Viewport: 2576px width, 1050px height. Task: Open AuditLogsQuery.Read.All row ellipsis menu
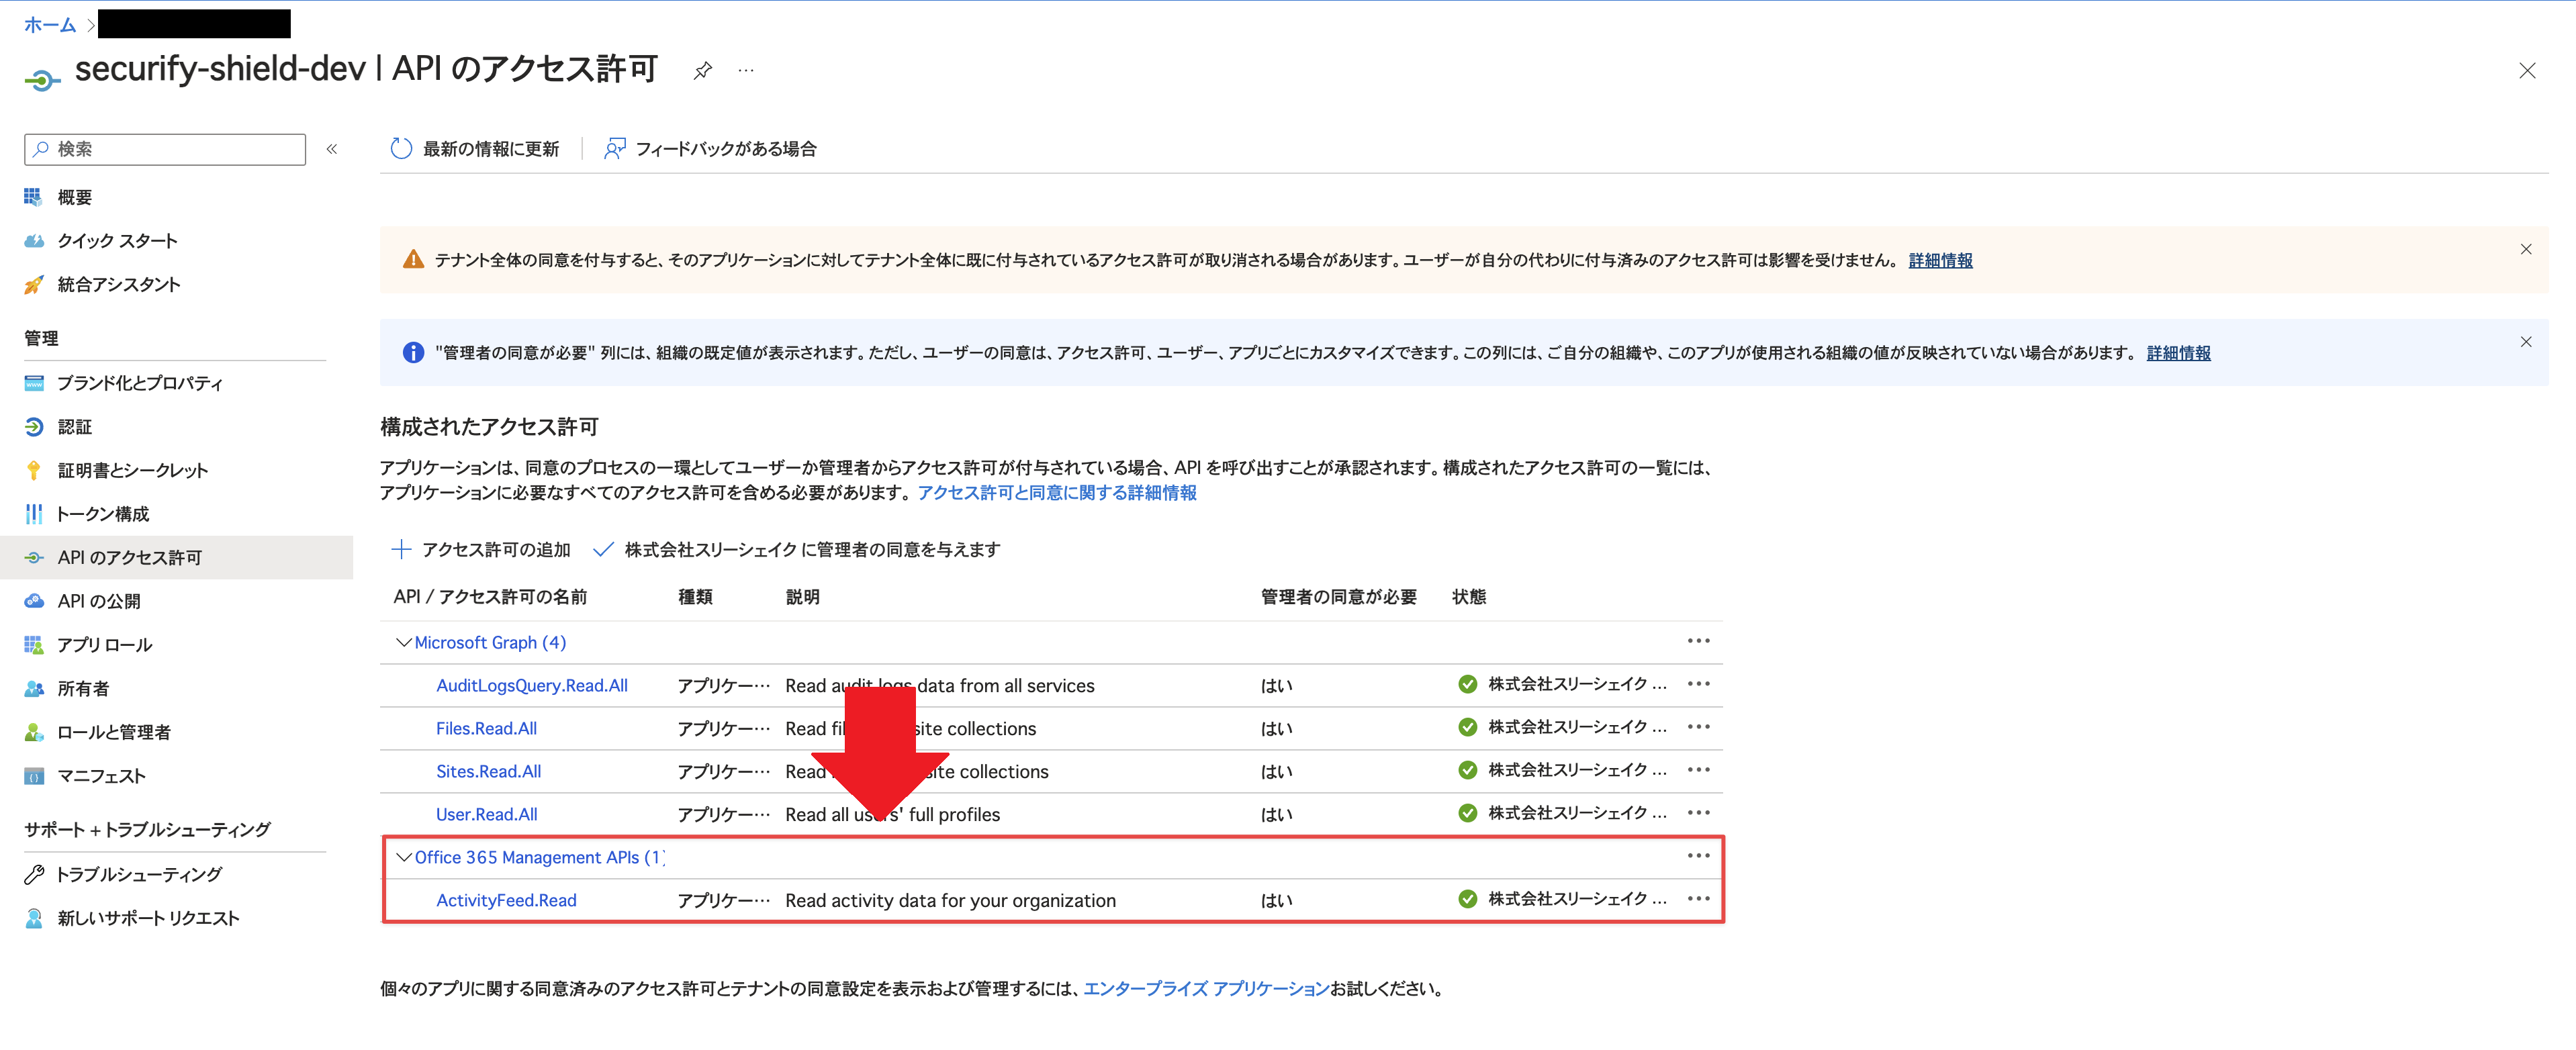1698,684
